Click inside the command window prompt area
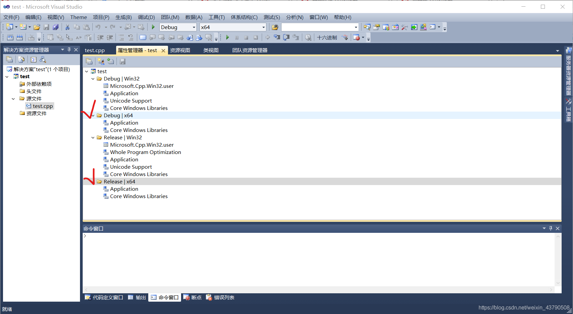This screenshot has width=573, height=314. [318, 259]
